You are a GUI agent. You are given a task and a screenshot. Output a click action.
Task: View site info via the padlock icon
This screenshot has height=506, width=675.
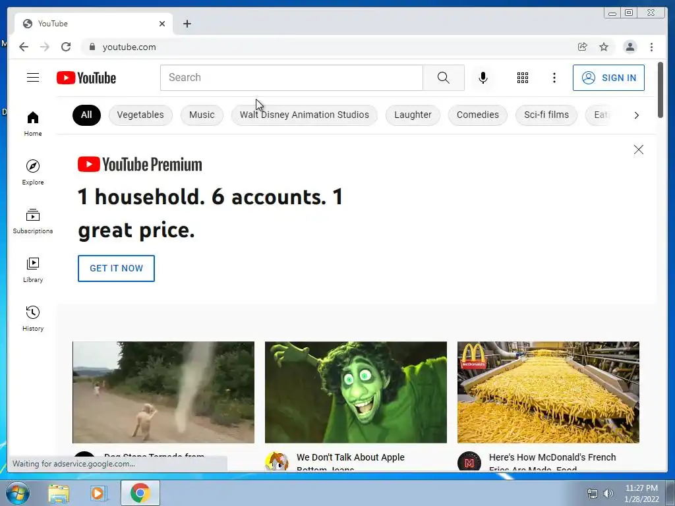[x=92, y=47]
